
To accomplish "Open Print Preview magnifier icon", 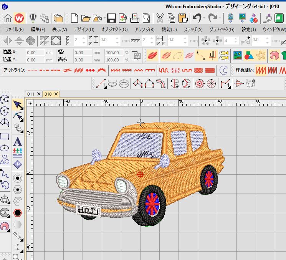I will (146, 18).
